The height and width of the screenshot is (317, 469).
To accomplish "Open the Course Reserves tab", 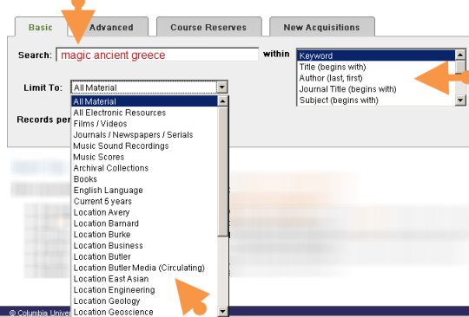I will tap(208, 27).
